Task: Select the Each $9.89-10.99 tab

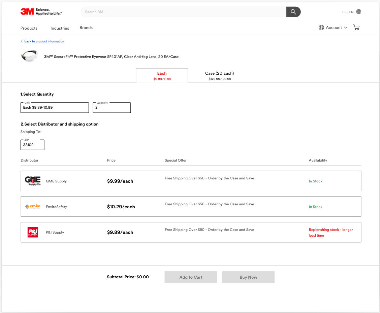Action: tap(162, 75)
